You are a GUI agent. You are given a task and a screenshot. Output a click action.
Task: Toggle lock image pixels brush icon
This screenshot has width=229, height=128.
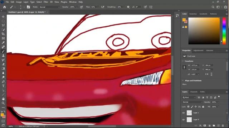(x=192, y=107)
